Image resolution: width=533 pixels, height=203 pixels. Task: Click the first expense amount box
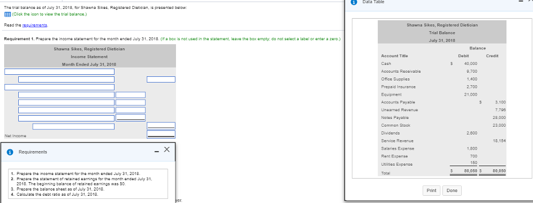click(x=131, y=94)
